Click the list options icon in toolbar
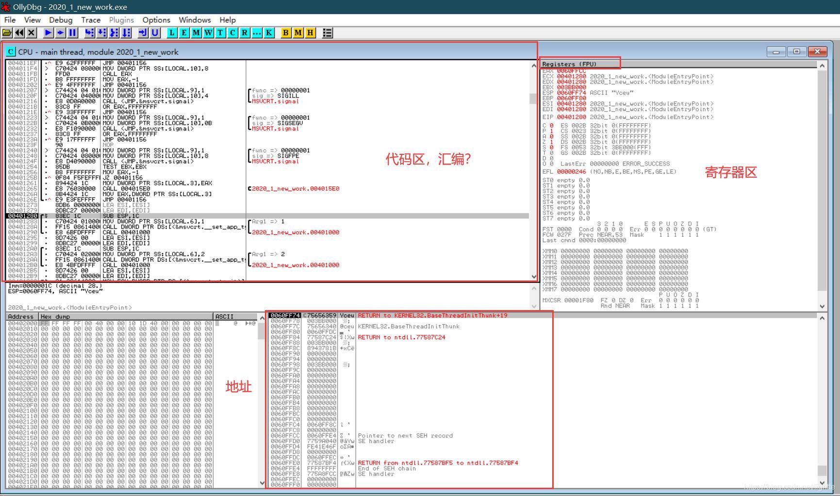This screenshot has width=840, height=496. pyautogui.click(x=328, y=33)
